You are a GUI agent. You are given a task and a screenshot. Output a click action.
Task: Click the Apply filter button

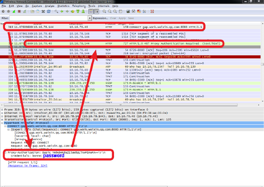tap(122, 18)
